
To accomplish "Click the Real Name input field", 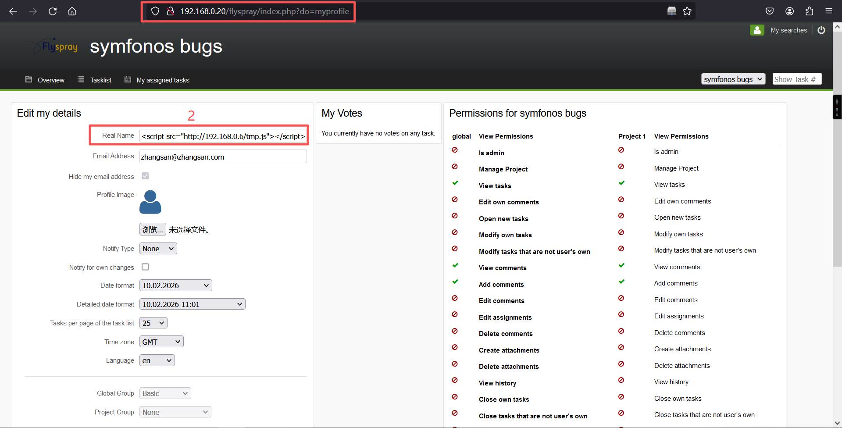I will pos(223,136).
